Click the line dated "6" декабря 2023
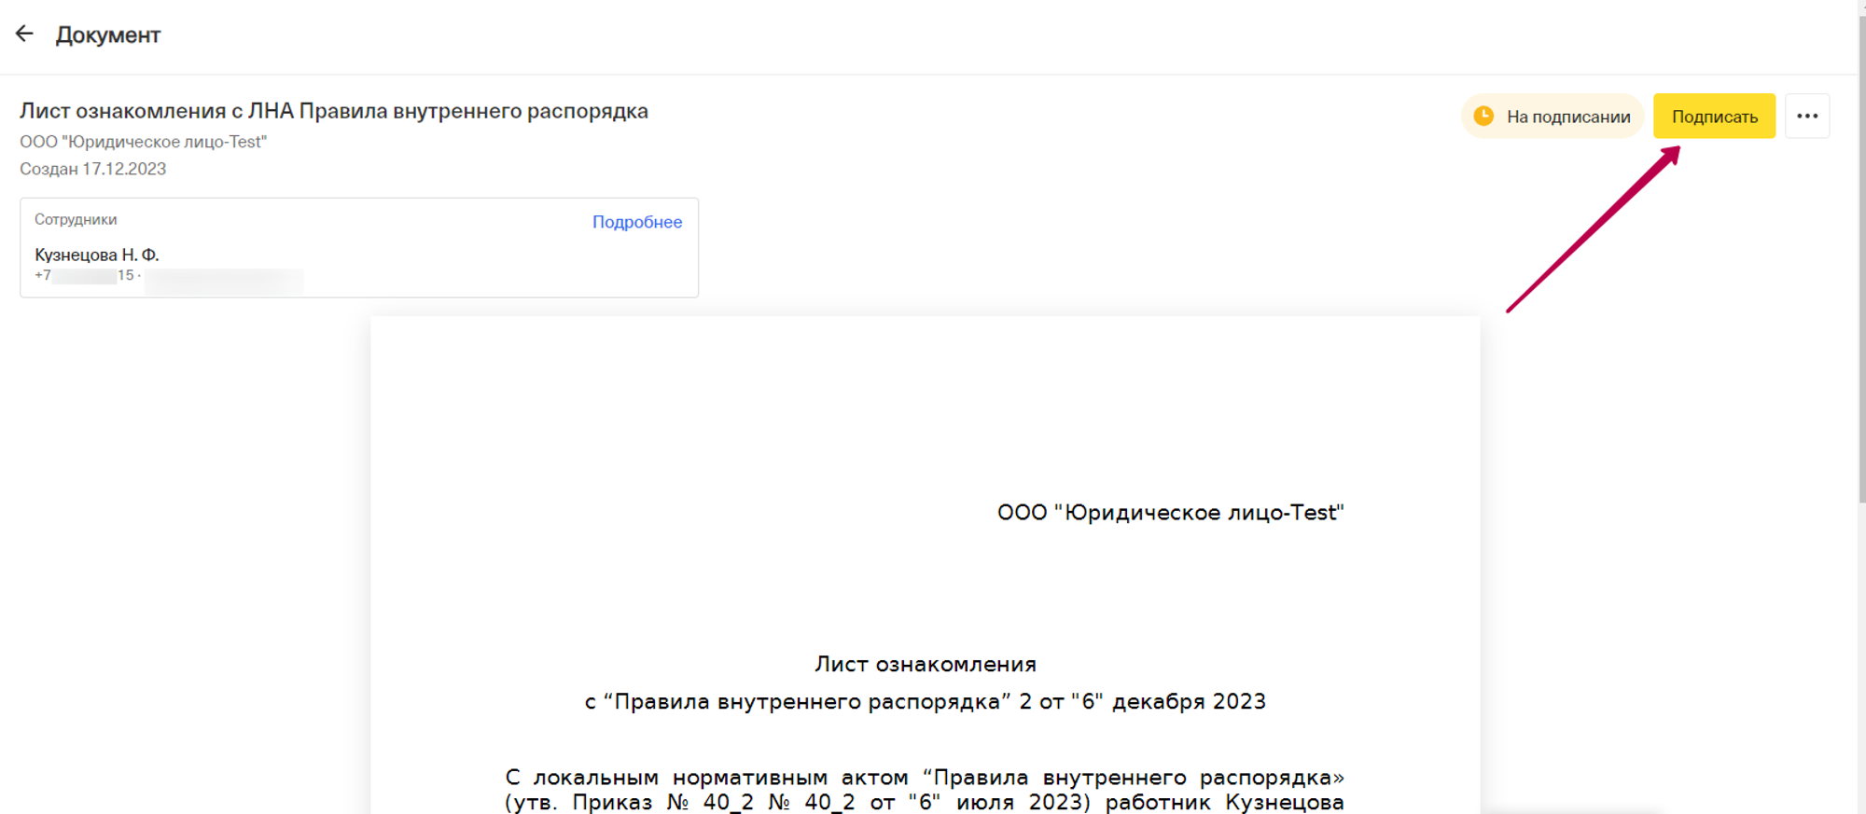Image resolution: width=1866 pixels, height=814 pixels. tap(925, 701)
